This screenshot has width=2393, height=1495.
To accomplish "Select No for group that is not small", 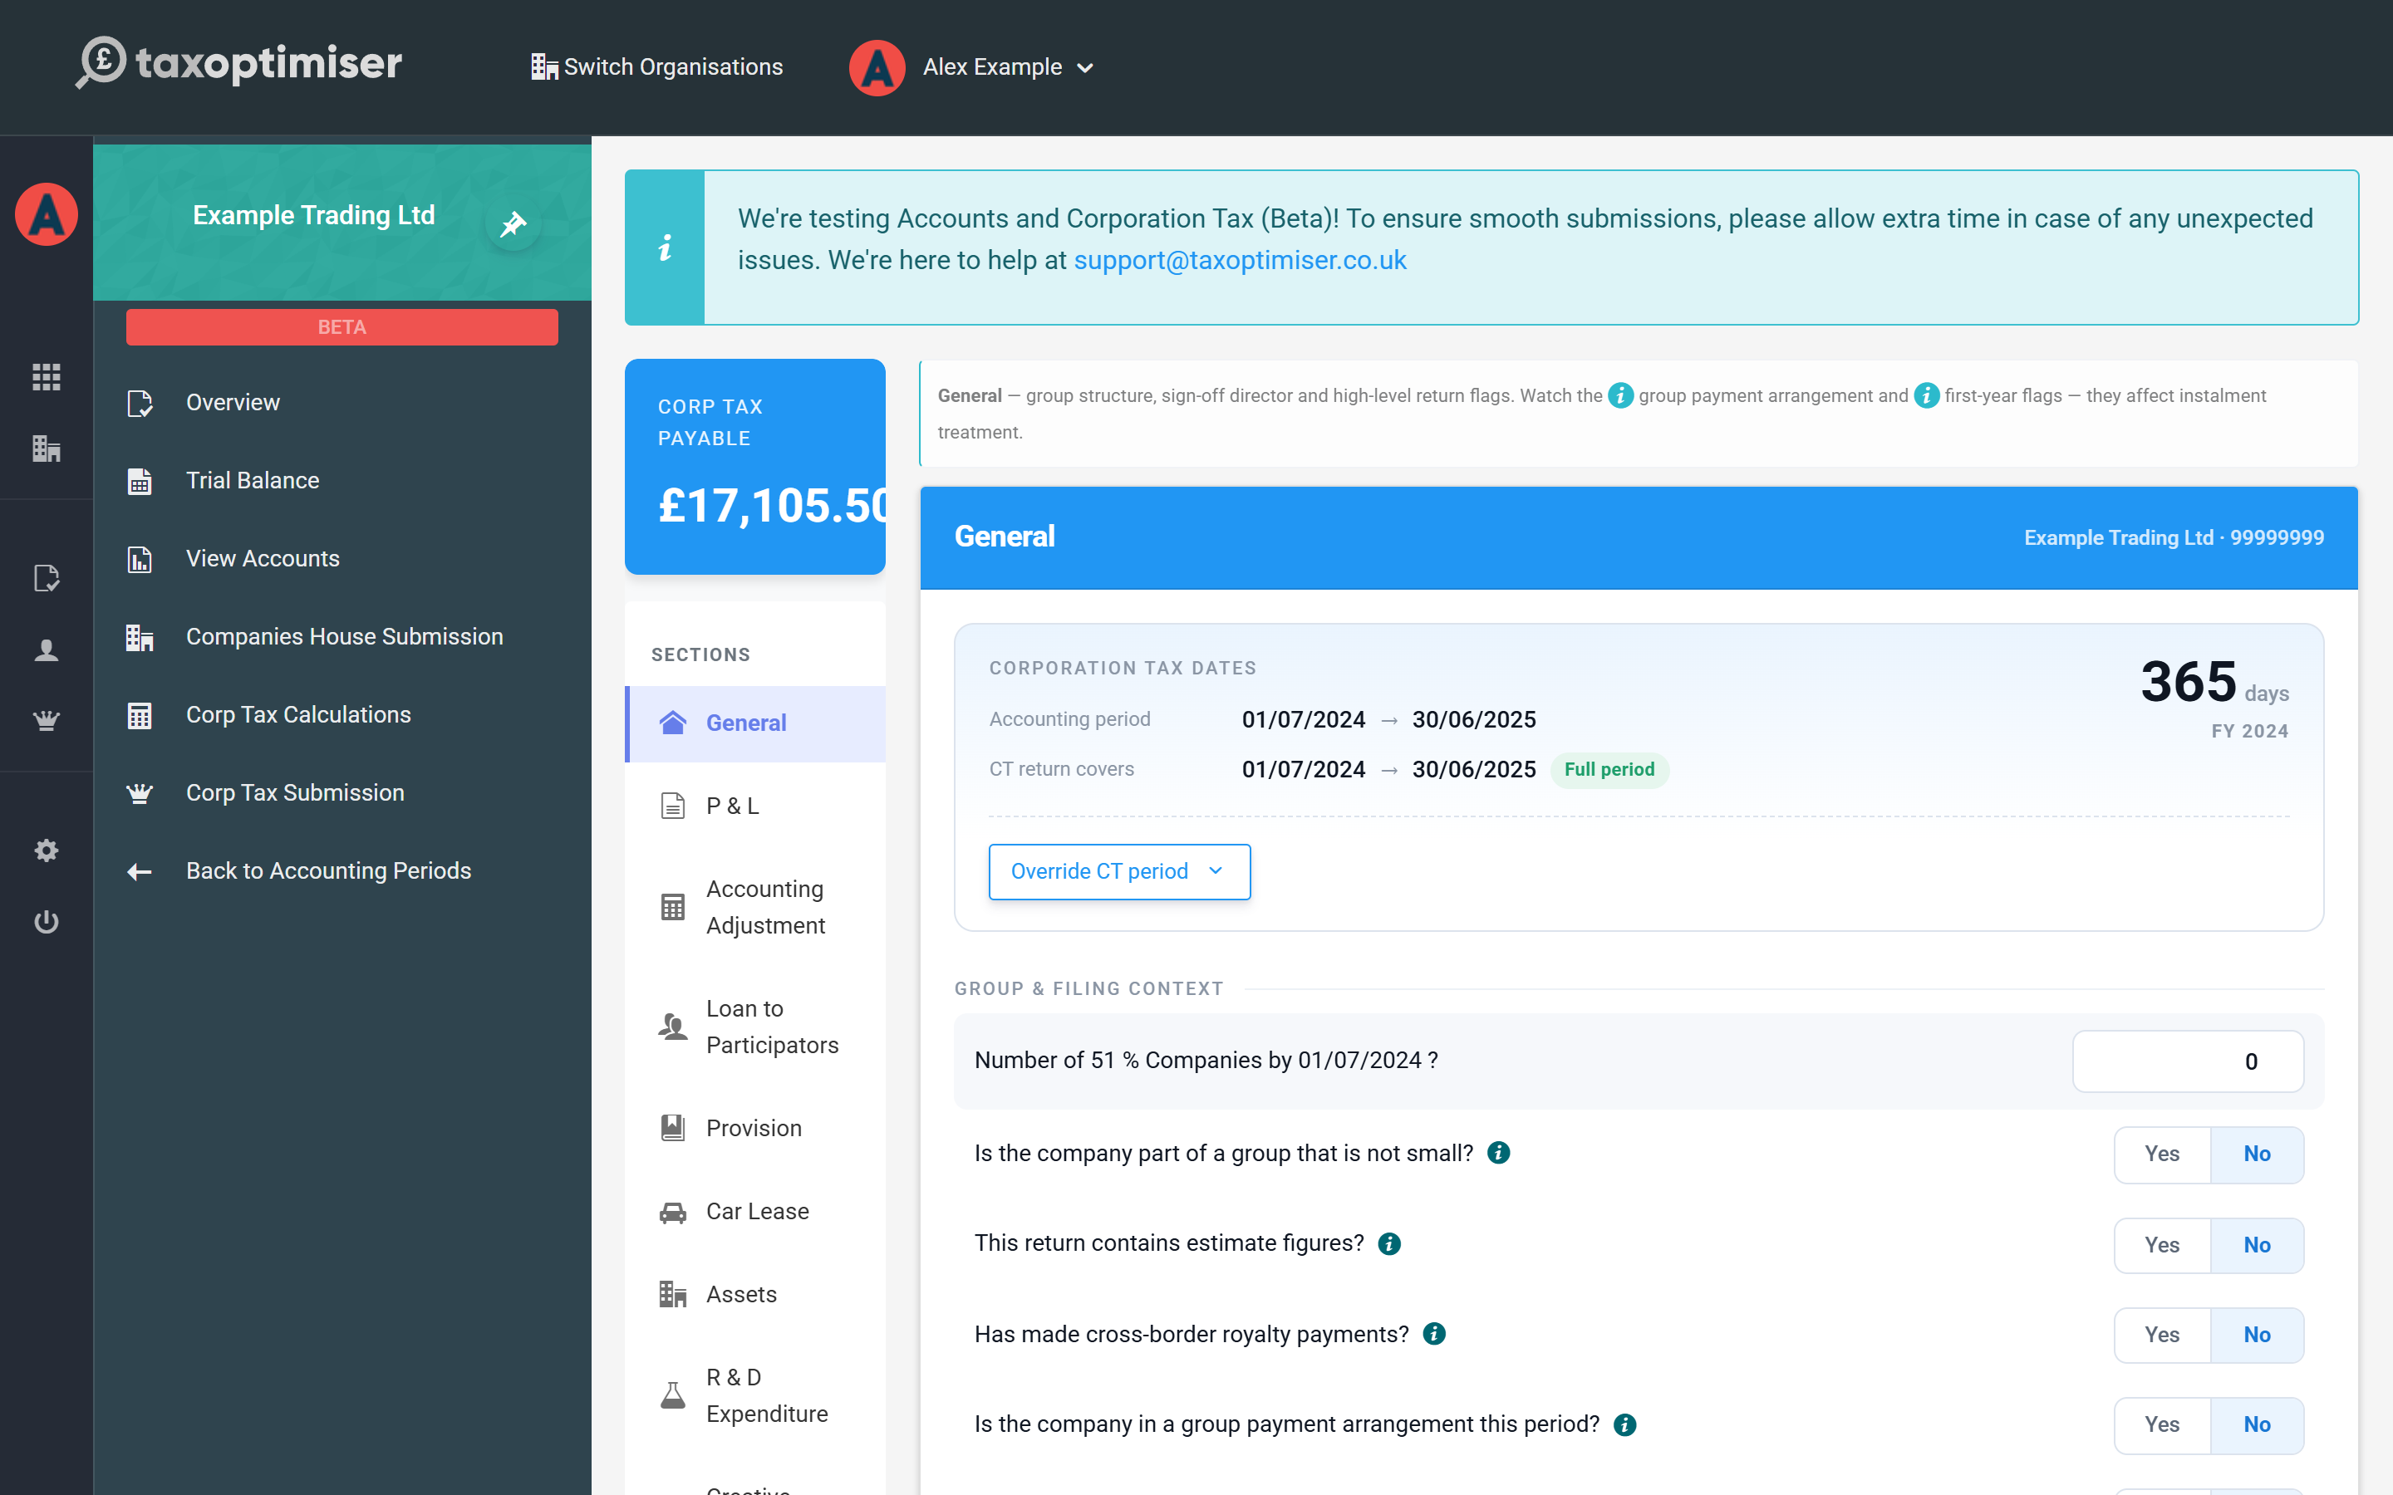I will (2257, 1154).
